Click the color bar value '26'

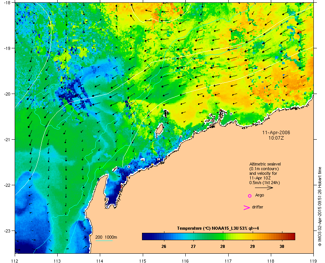[x=164, y=246]
